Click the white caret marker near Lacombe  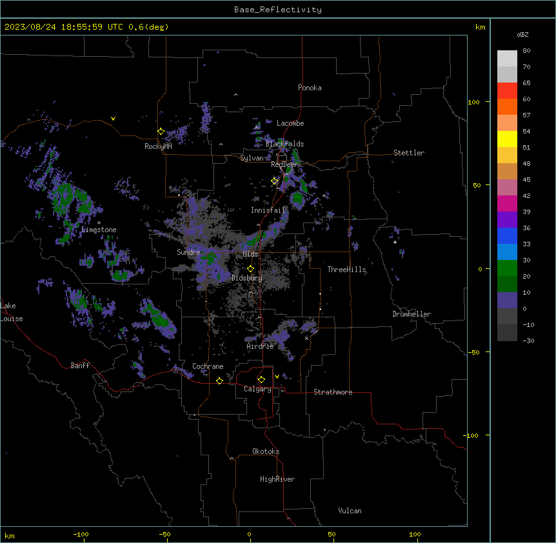coord(256,127)
